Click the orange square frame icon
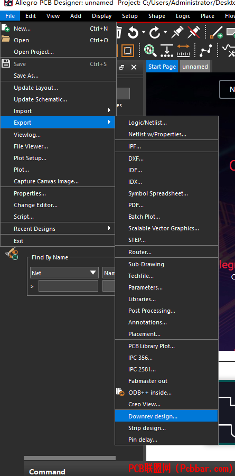This screenshot has height=476, width=235. (x=128, y=51)
